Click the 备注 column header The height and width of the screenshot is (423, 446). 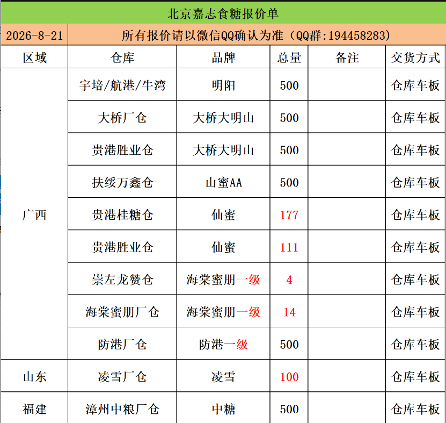347,58
